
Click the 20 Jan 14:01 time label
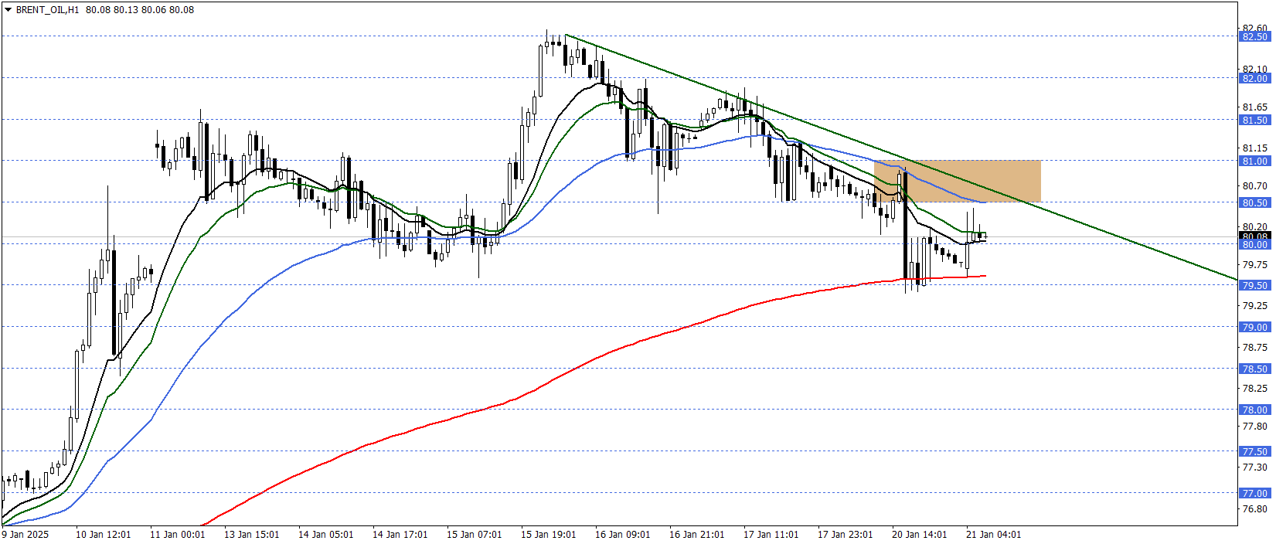[919, 534]
